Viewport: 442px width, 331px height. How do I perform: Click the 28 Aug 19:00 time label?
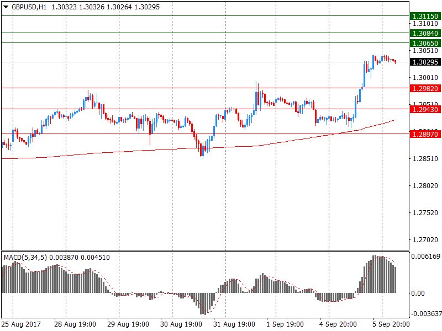[75, 324]
